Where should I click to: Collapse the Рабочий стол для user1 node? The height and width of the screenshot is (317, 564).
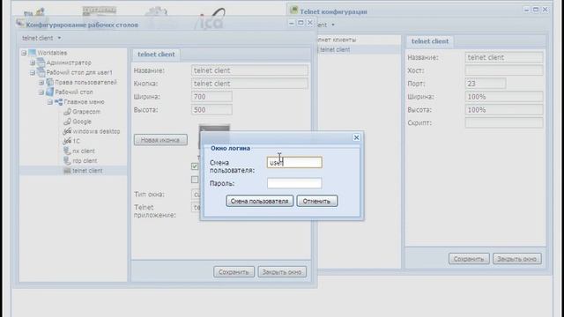point(33,72)
